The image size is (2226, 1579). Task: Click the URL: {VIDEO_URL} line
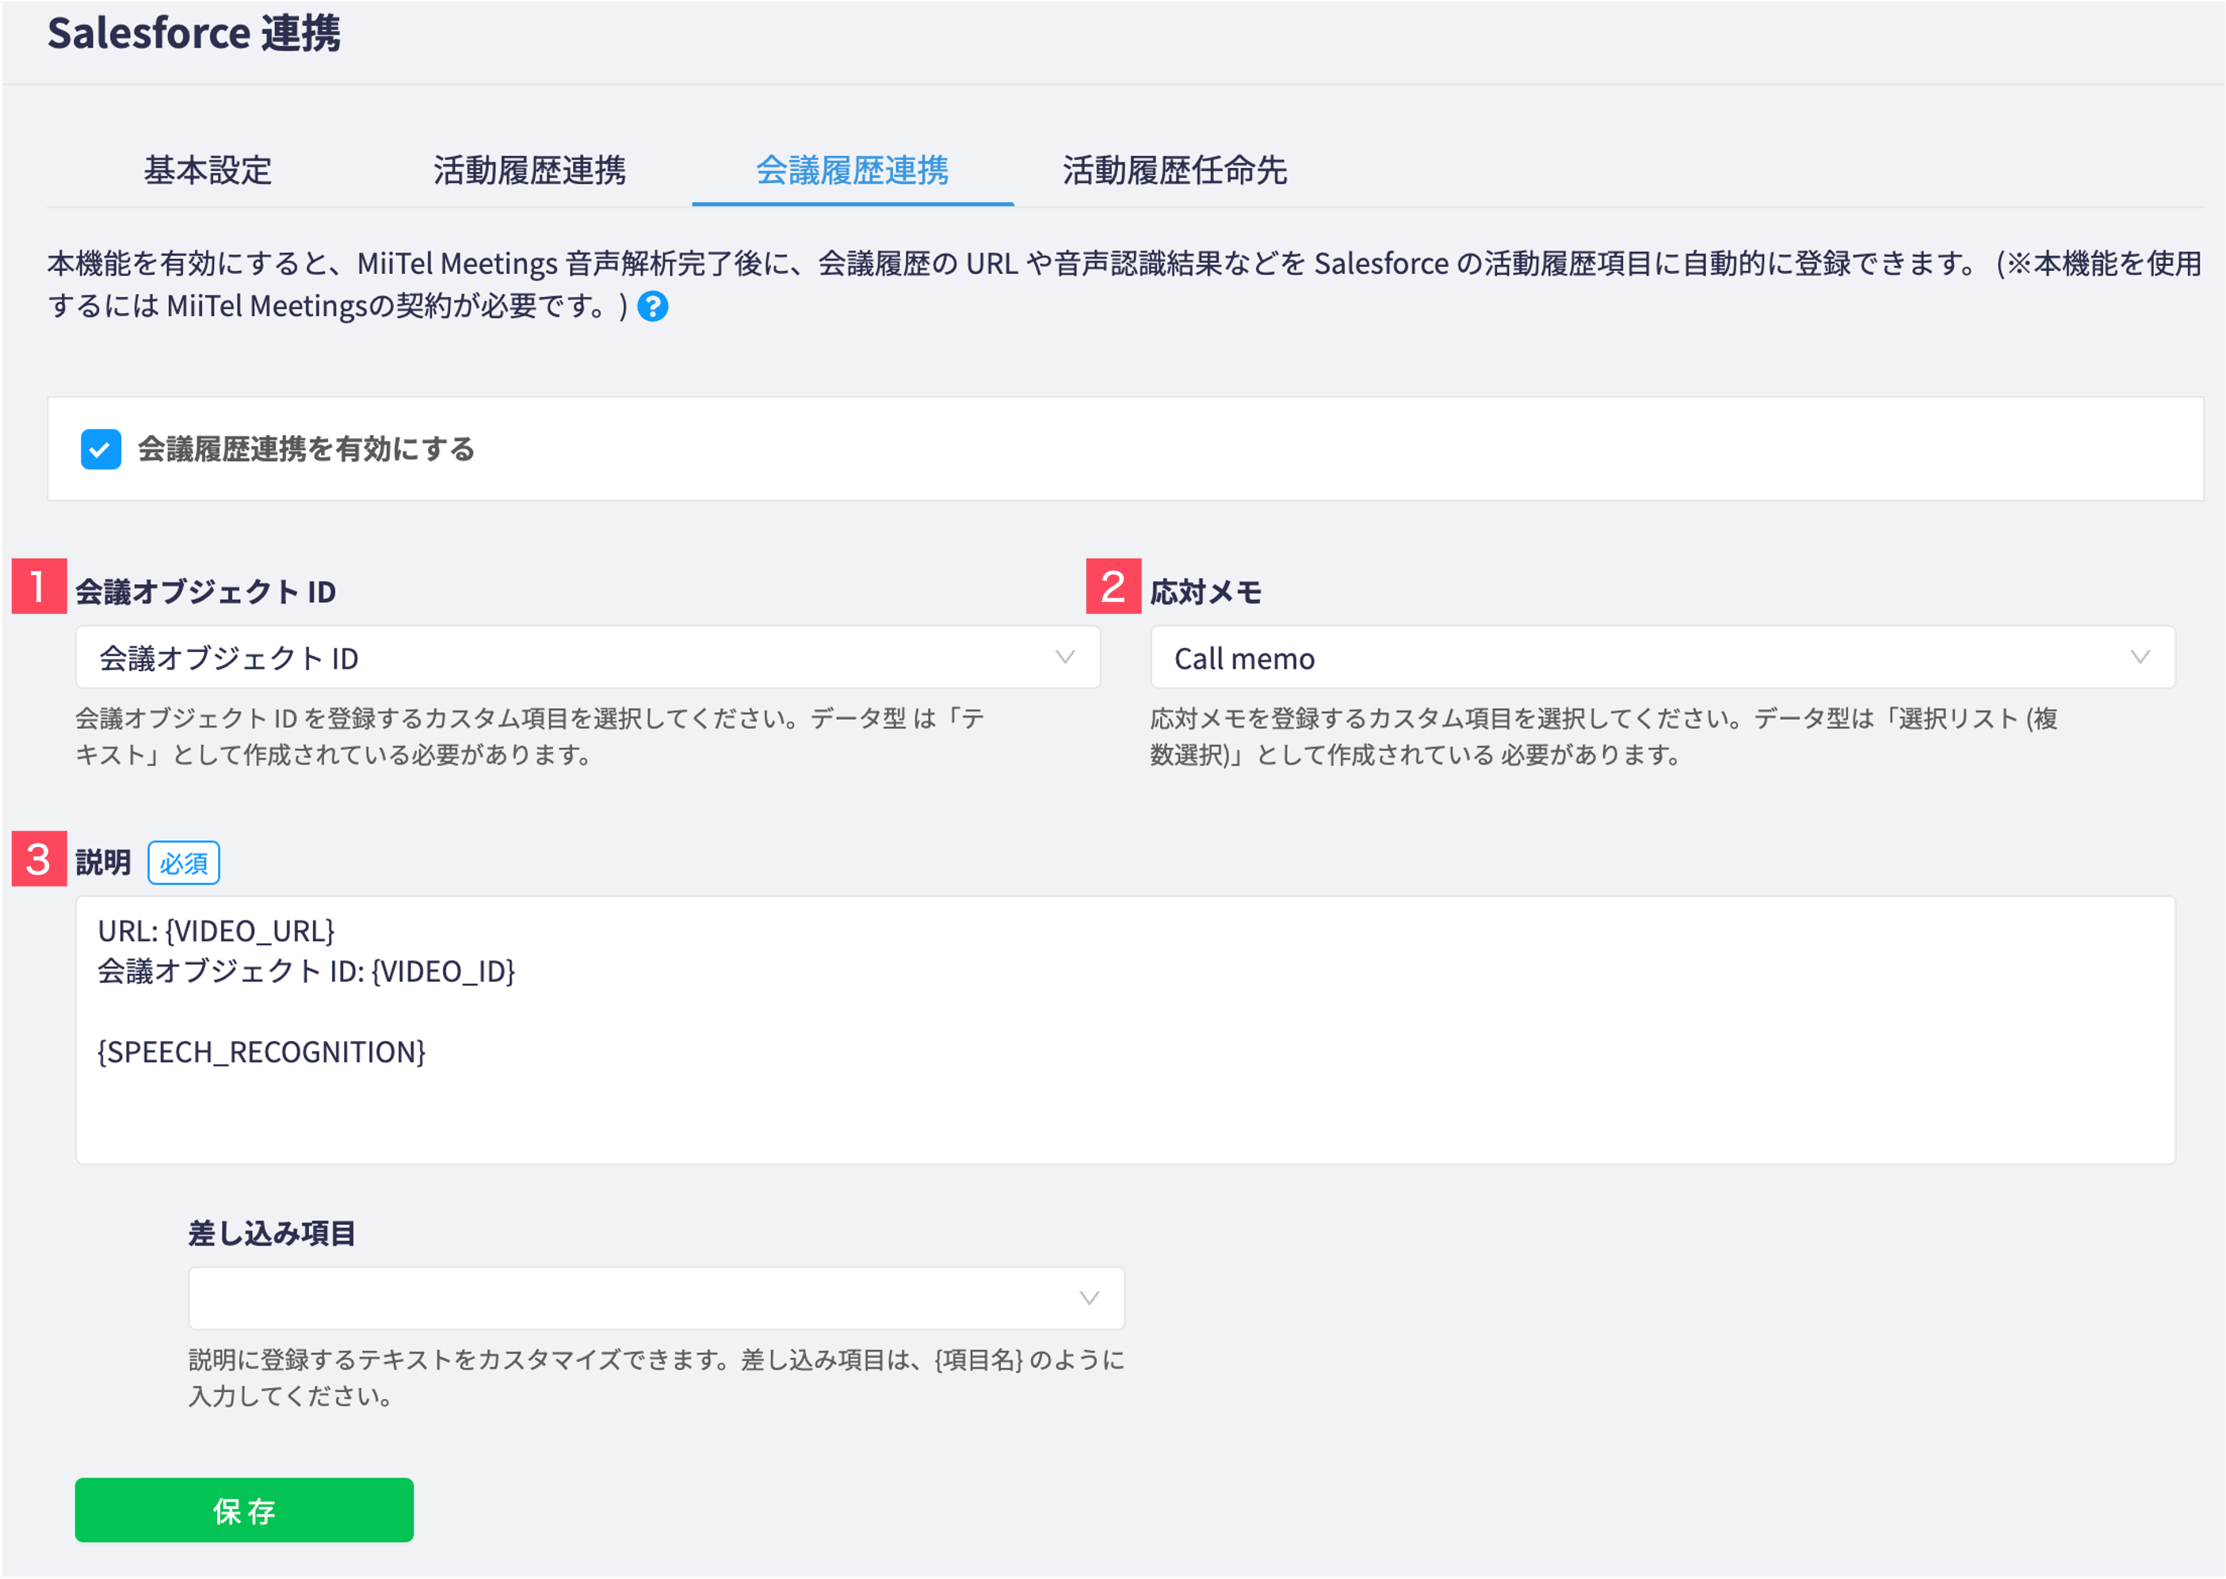pos(216,932)
